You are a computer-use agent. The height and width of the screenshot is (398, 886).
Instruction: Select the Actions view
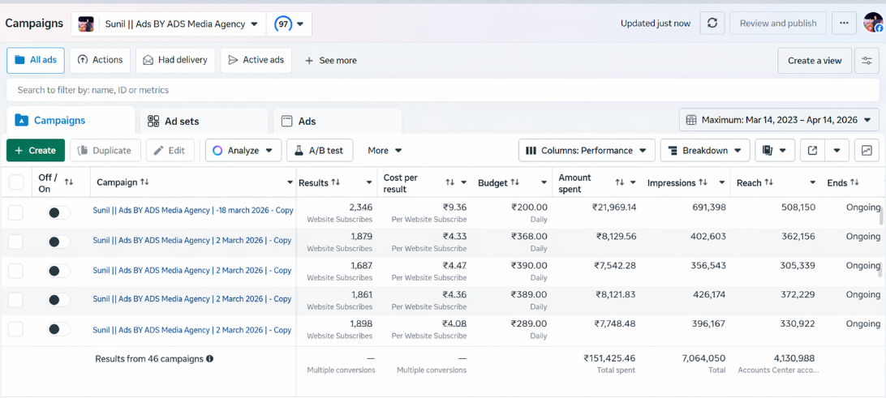point(100,61)
